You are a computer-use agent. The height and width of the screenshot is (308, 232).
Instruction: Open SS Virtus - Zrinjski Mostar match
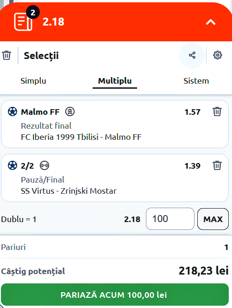(x=69, y=191)
